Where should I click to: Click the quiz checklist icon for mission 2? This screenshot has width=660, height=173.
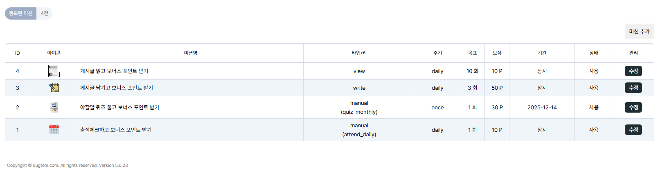click(54, 107)
